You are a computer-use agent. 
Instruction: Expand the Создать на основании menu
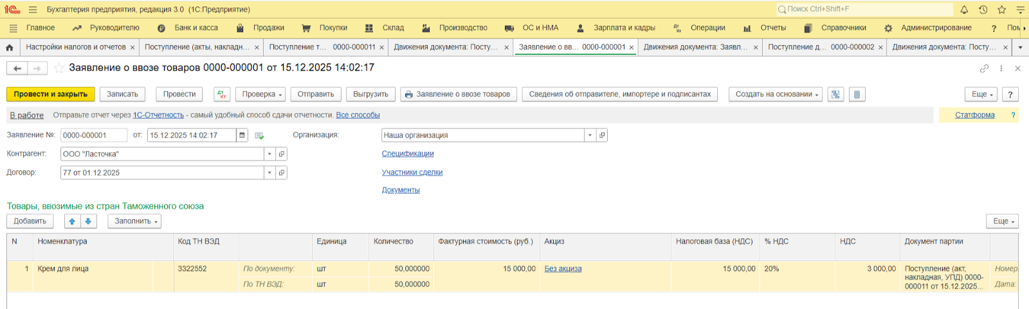(x=777, y=94)
